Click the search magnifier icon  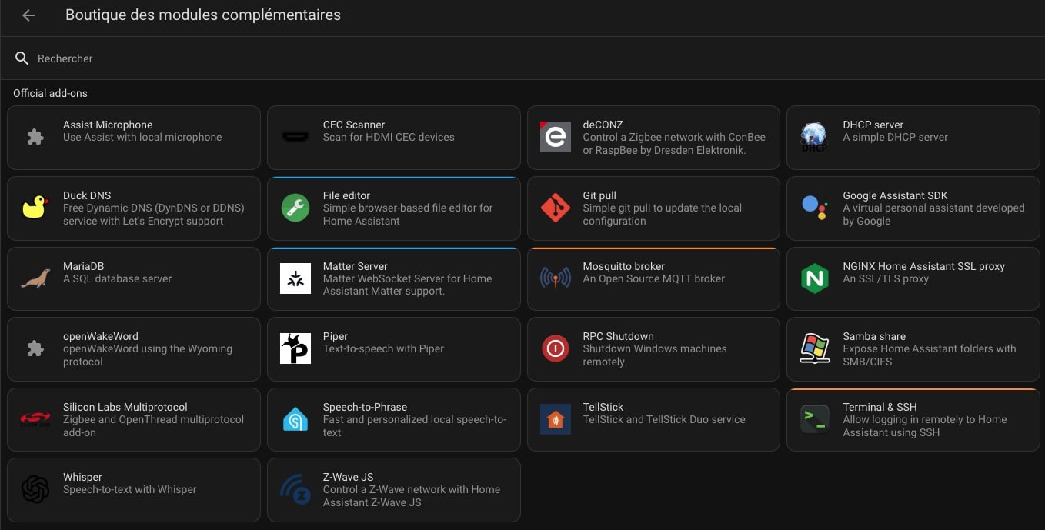[22, 58]
